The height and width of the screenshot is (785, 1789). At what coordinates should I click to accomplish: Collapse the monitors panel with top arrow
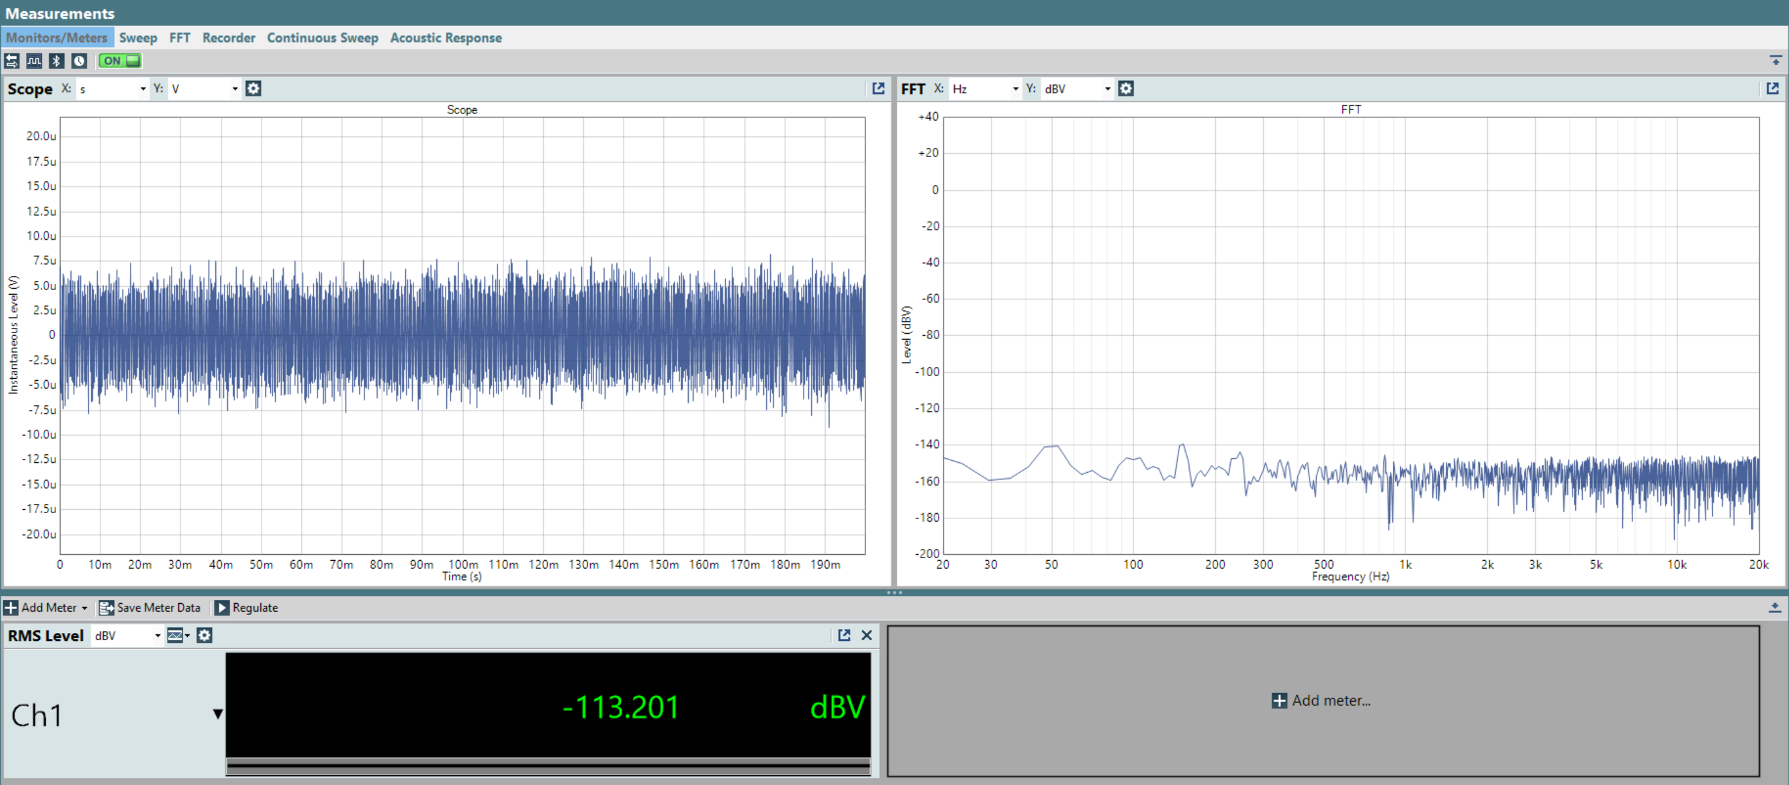point(1775,61)
